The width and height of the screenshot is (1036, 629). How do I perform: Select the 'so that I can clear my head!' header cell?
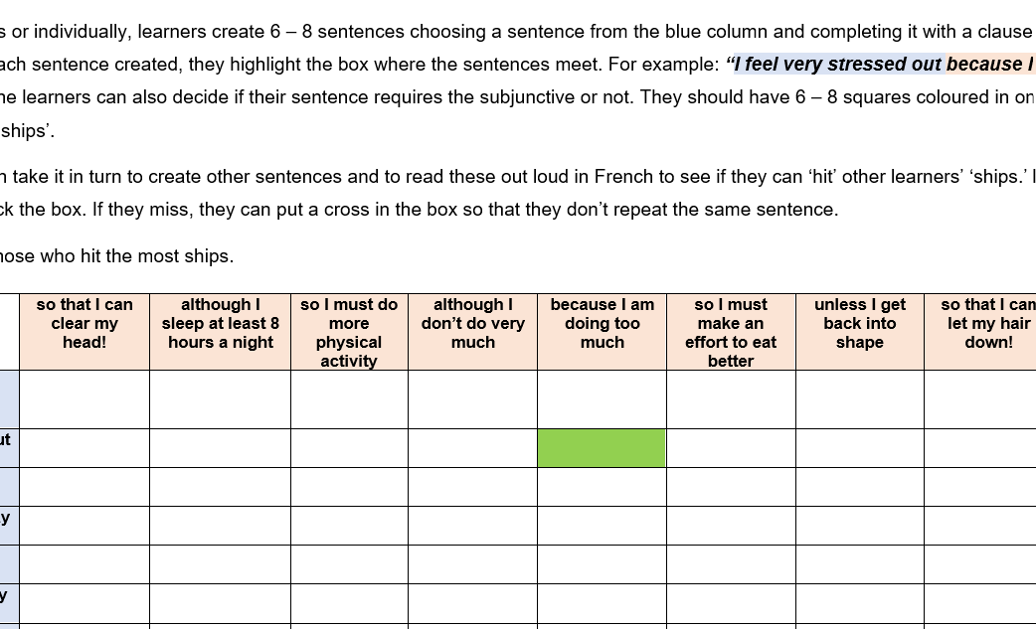(85, 332)
